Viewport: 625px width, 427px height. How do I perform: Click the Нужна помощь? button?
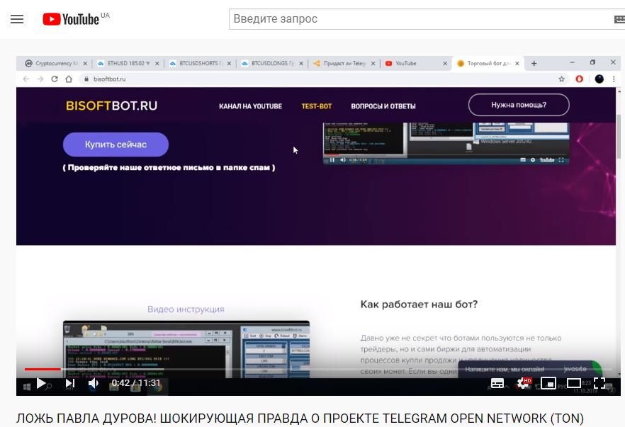519,105
